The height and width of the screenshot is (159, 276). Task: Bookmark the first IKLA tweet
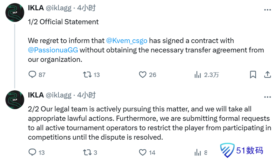pyautogui.click(x=253, y=74)
